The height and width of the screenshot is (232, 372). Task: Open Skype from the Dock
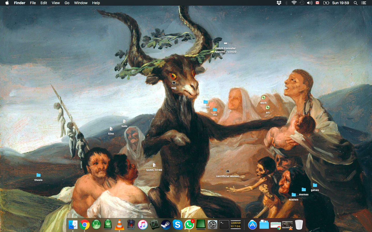(177, 225)
